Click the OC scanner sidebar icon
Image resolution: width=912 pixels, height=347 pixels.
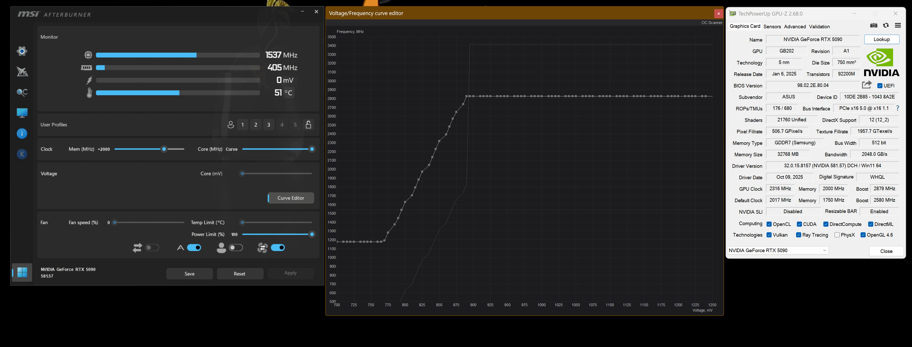click(x=22, y=93)
